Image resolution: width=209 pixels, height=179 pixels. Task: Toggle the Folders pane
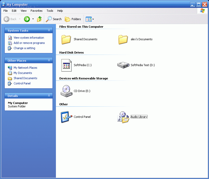73,19
